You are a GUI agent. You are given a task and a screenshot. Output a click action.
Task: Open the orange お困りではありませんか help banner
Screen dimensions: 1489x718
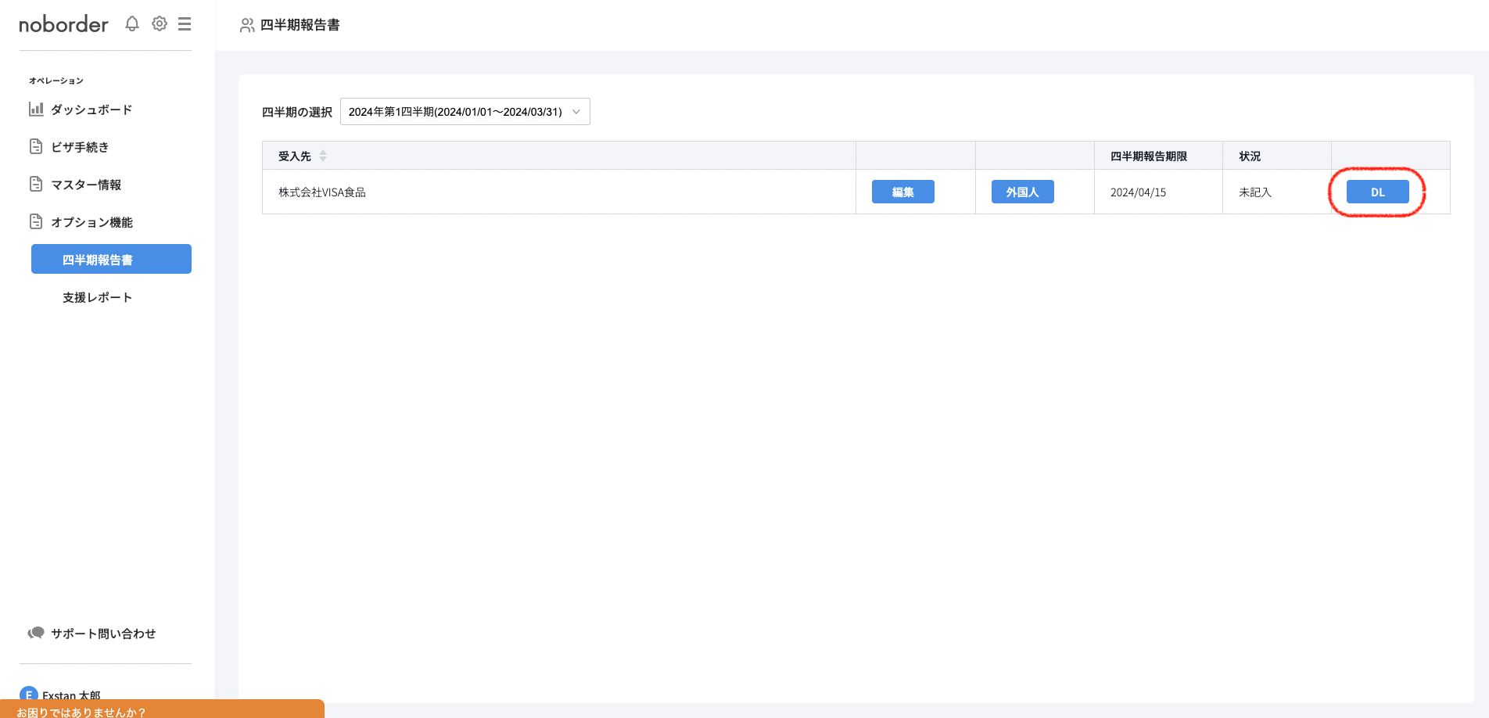[162, 710]
